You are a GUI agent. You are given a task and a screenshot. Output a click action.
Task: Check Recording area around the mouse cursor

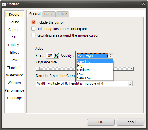click(33, 35)
